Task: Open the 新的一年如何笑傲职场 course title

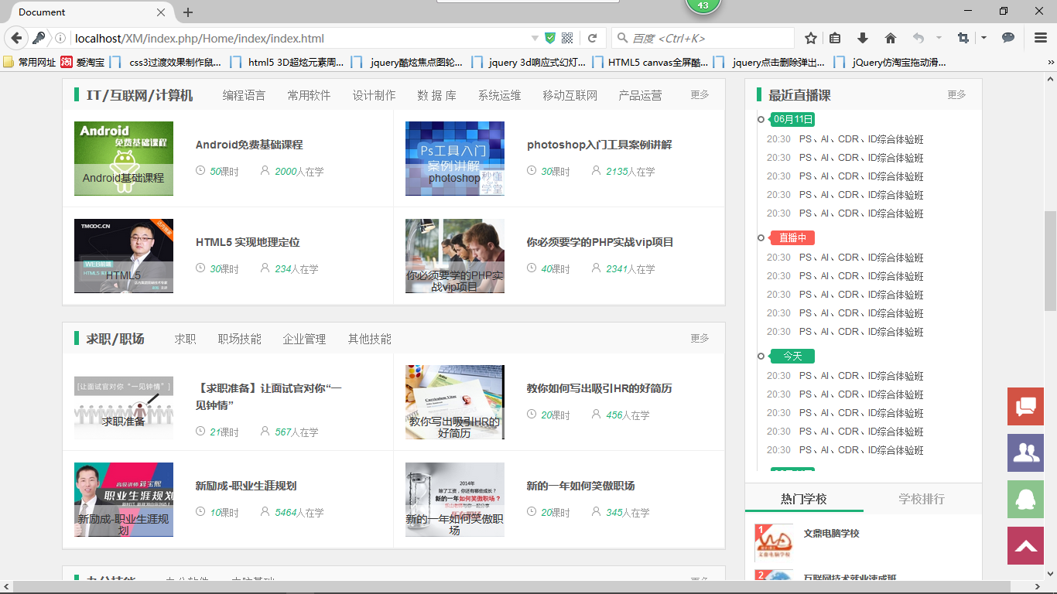Action: [x=580, y=486]
